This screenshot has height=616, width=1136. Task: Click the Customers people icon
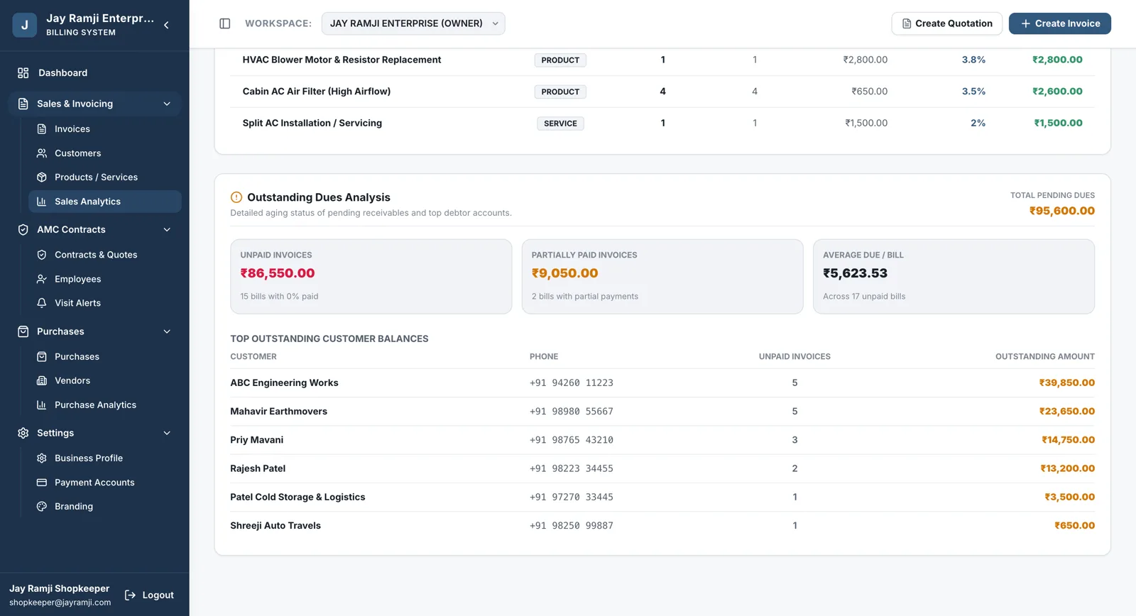pos(42,153)
